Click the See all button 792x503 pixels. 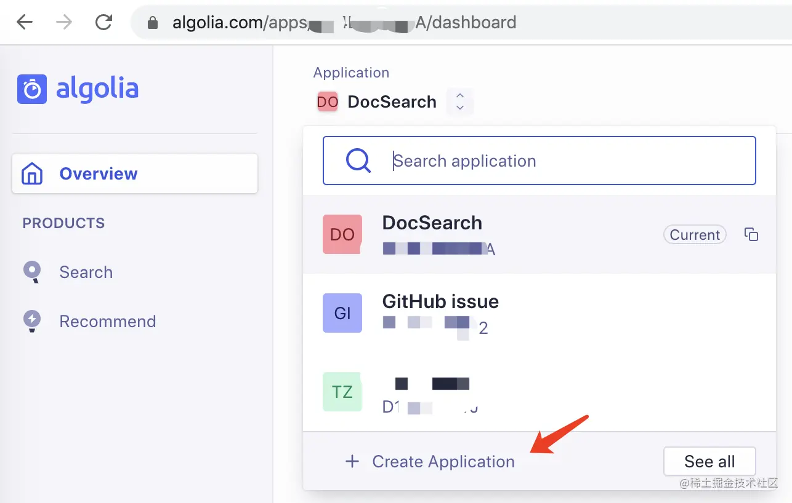click(x=709, y=461)
